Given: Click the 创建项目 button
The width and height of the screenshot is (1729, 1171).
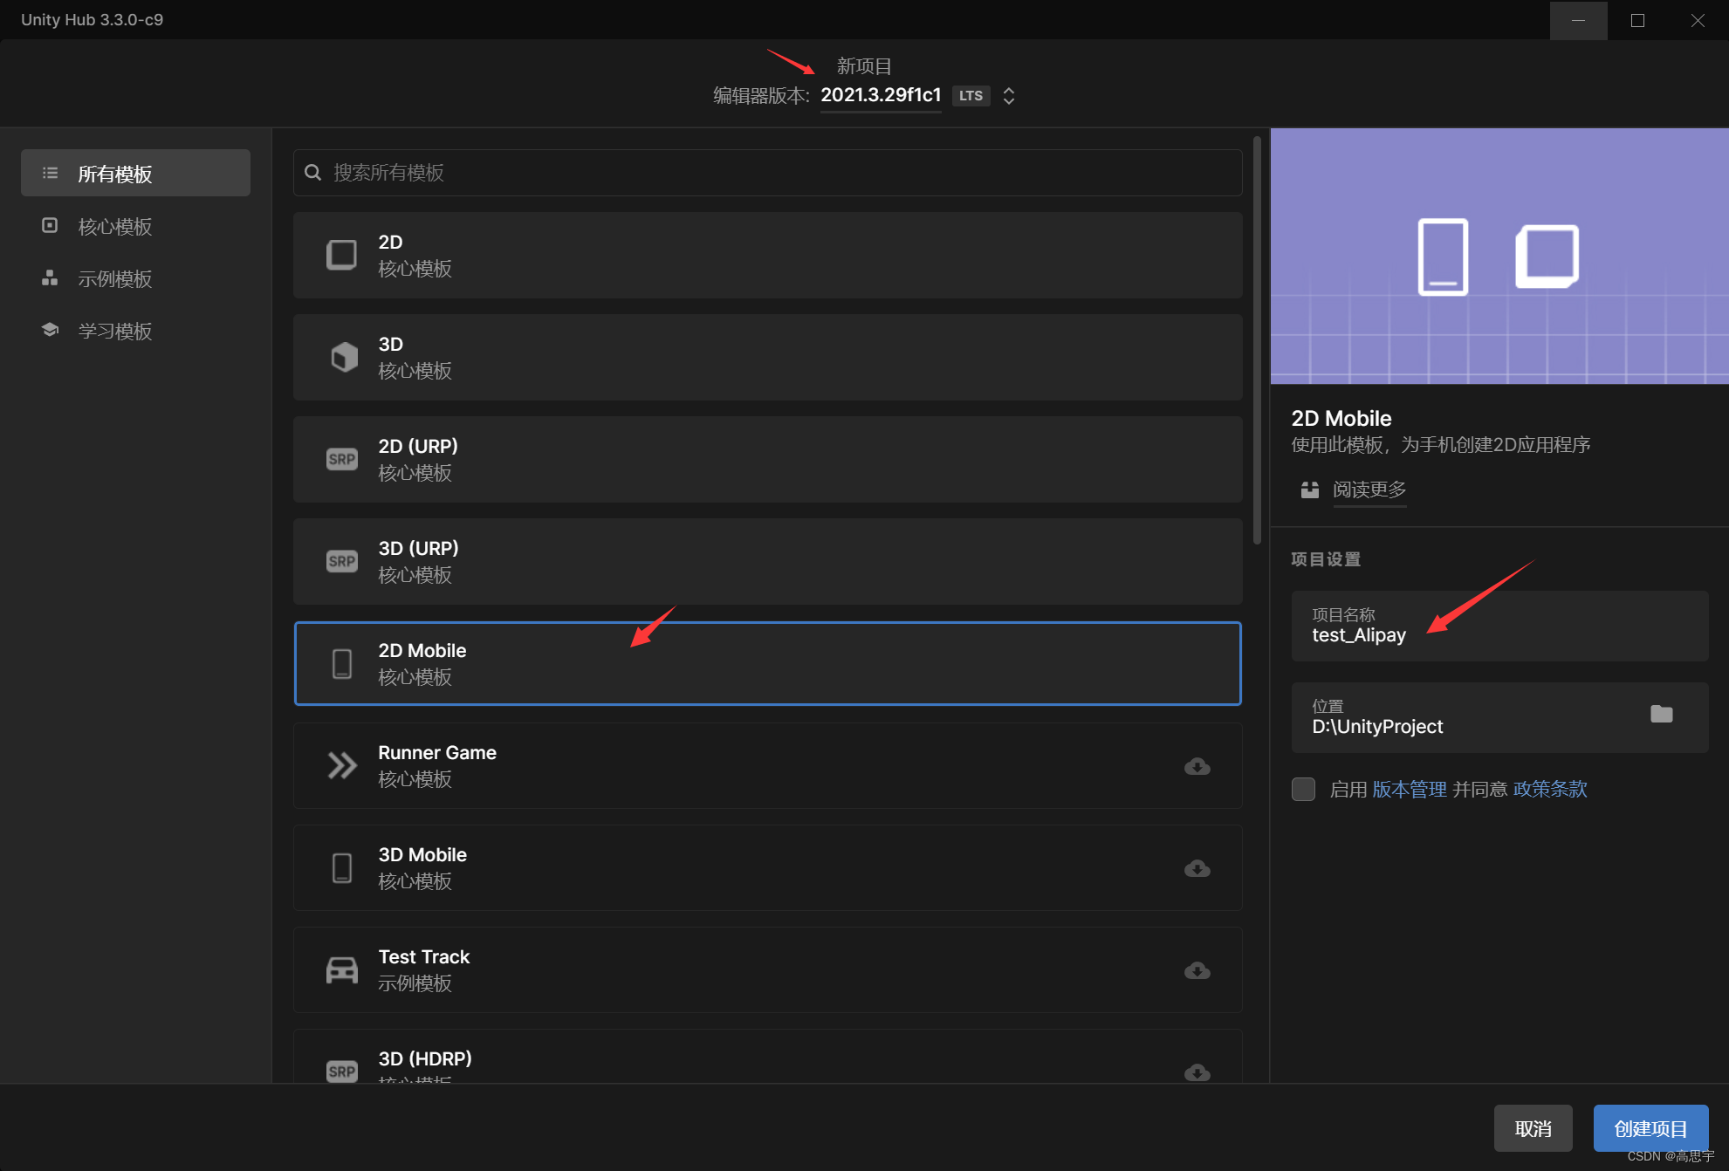Looking at the screenshot, I should (x=1650, y=1128).
